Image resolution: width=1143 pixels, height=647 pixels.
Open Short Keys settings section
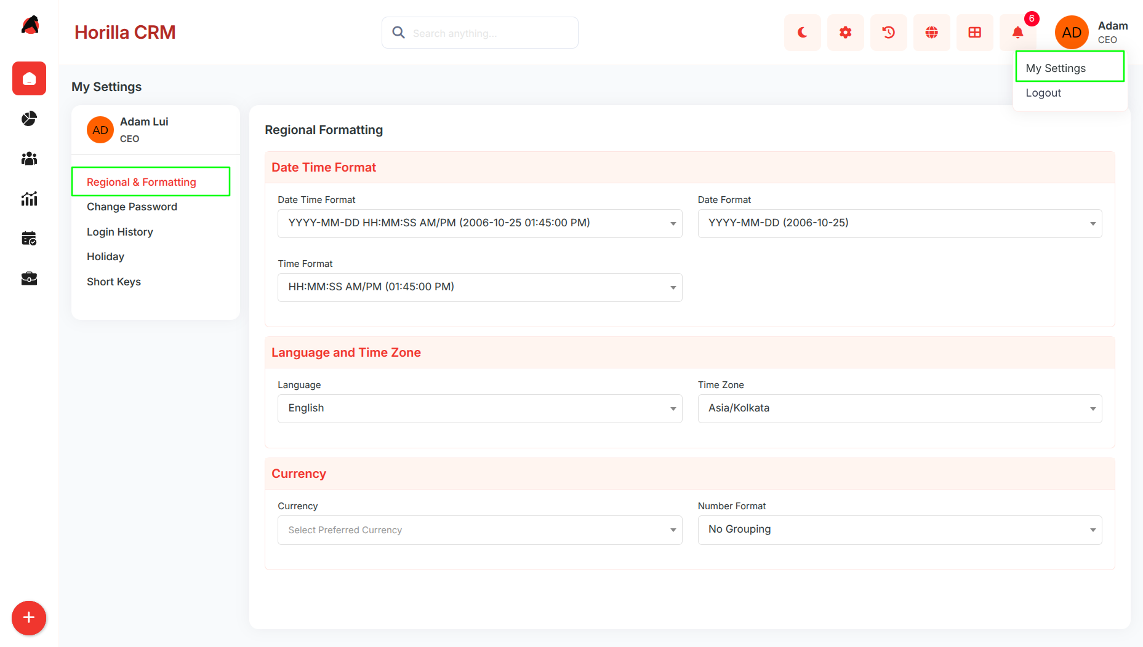[114, 282]
